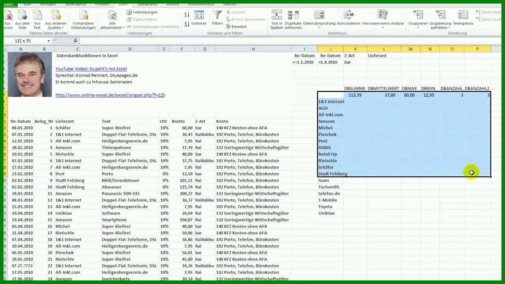Click Löschen to clear the filter

click(x=236, y=12)
